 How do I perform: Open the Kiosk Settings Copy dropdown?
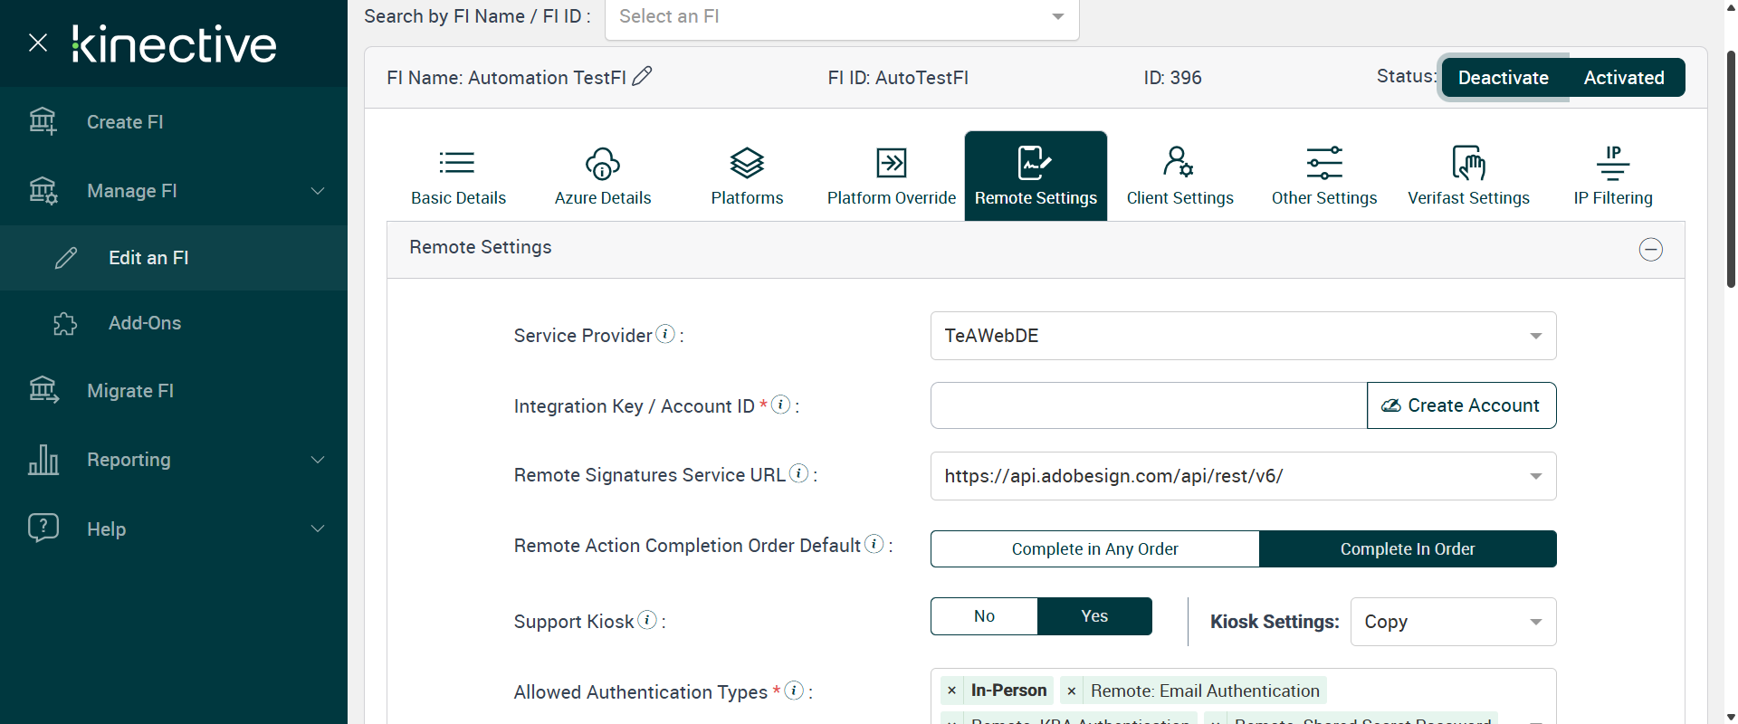(1453, 622)
